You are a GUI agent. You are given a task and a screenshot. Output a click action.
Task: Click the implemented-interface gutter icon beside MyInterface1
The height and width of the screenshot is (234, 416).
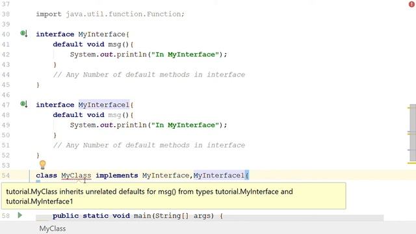(24, 104)
